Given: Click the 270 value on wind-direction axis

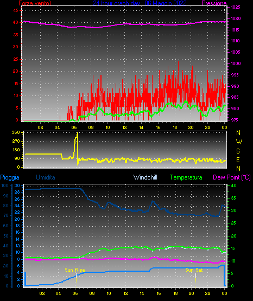Looking at the screenshot, I should 16,141.
